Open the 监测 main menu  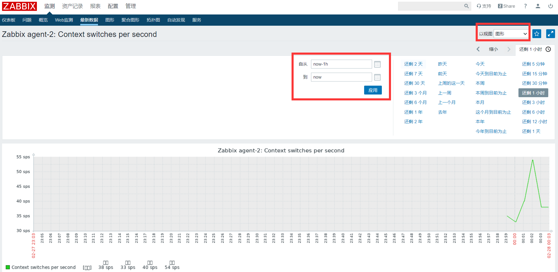point(50,6)
